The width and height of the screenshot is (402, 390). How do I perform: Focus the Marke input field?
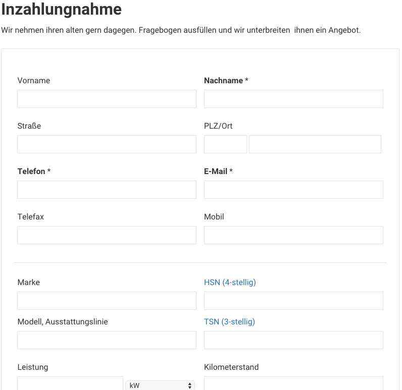pos(107,301)
